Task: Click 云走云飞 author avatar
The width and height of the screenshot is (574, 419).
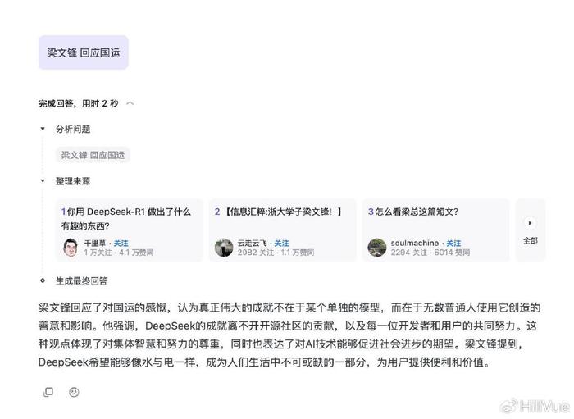Action: pyautogui.click(x=224, y=248)
